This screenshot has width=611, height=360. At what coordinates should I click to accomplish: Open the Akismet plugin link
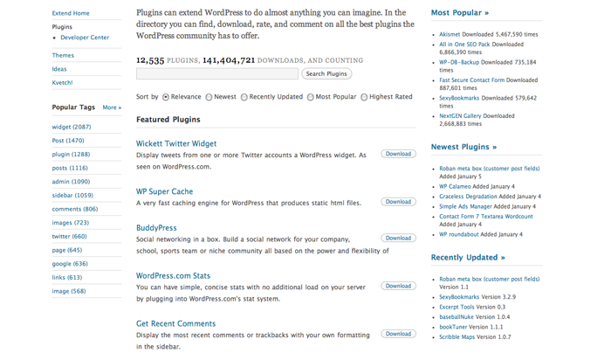point(450,34)
